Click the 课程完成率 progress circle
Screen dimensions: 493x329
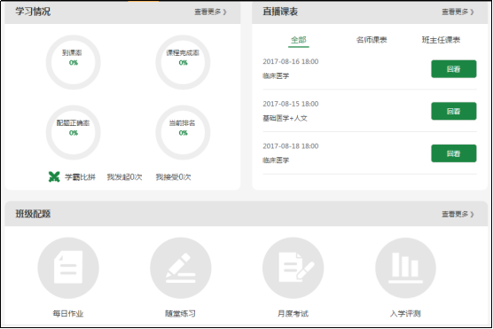pos(183,62)
